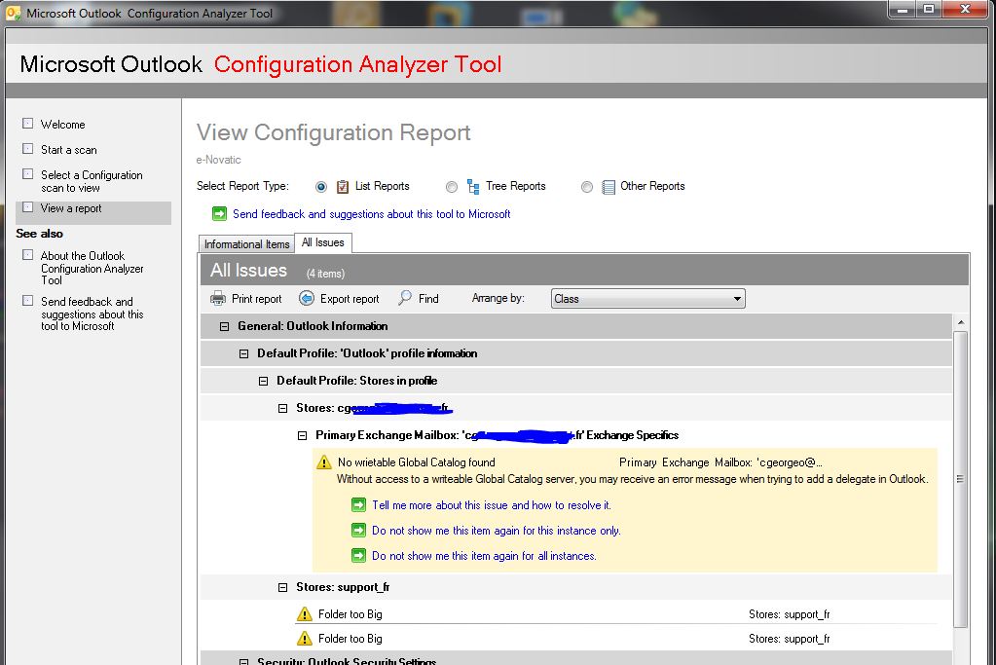Open View a report in sidebar

point(71,208)
